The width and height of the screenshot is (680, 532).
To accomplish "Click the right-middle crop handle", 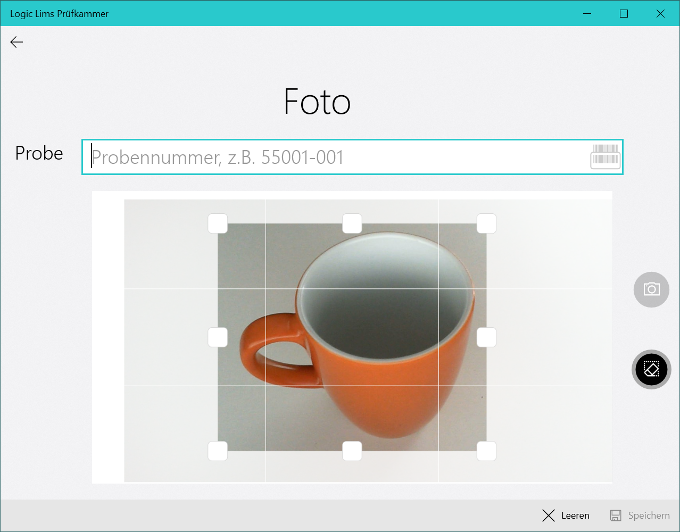I will 486,337.
